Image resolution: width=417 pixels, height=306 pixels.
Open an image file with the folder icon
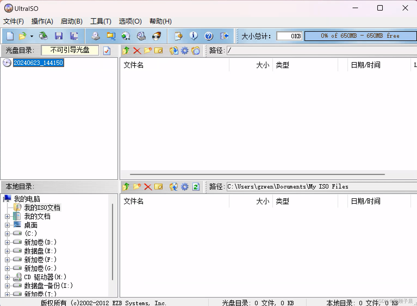tap(23, 36)
